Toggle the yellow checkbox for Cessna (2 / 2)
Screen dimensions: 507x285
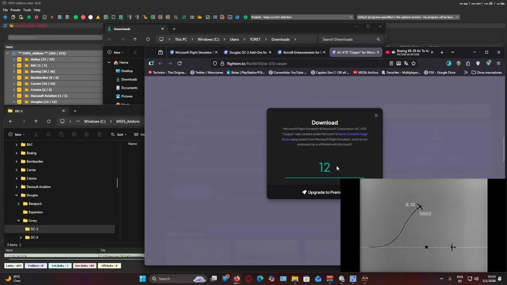coord(19,89)
